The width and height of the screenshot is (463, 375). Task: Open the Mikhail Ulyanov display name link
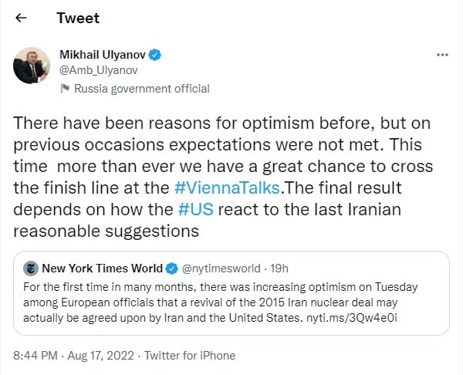tap(103, 56)
